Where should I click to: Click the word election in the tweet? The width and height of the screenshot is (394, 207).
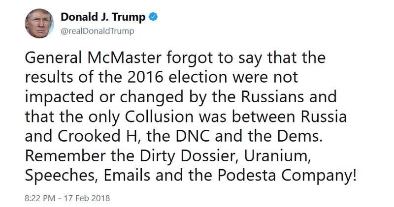(198, 77)
